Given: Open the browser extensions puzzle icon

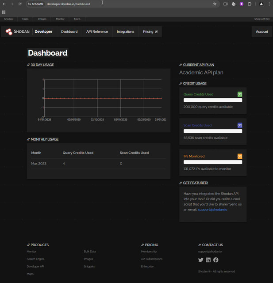Looking at the screenshot, I should [x=250, y=4].
